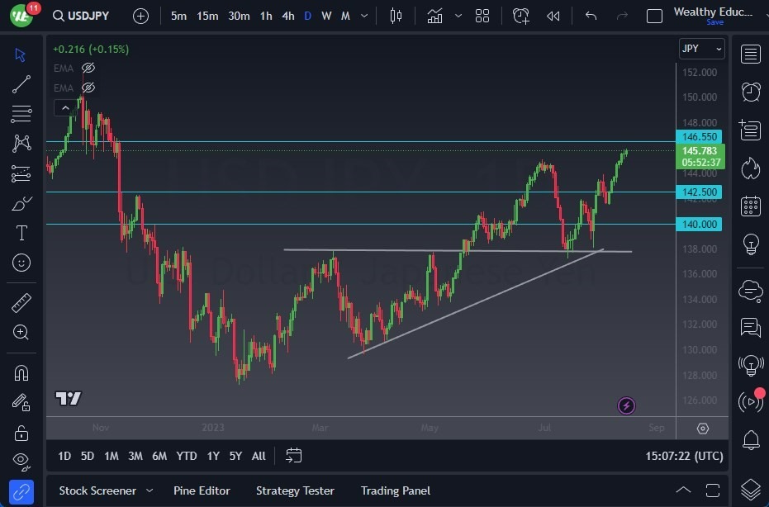Select the trend line drawing tool
The height and width of the screenshot is (507, 769).
pos(21,84)
